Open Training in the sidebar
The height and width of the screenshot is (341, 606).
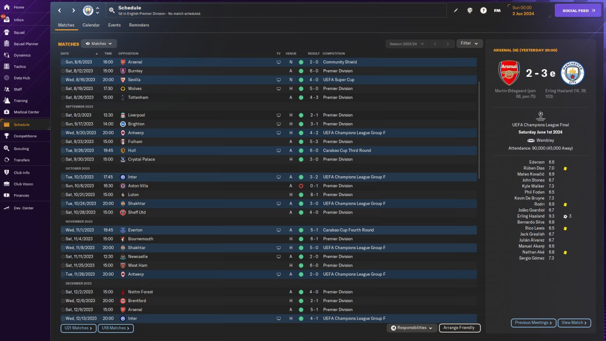click(x=25, y=100)
